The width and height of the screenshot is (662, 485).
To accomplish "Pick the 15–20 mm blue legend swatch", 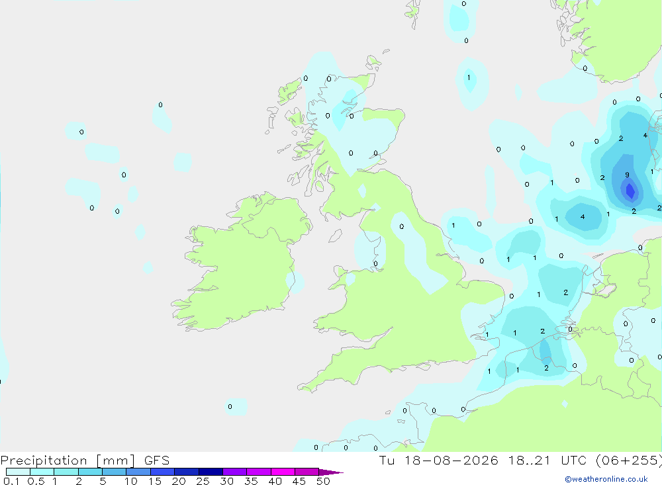I will [163, 472].
